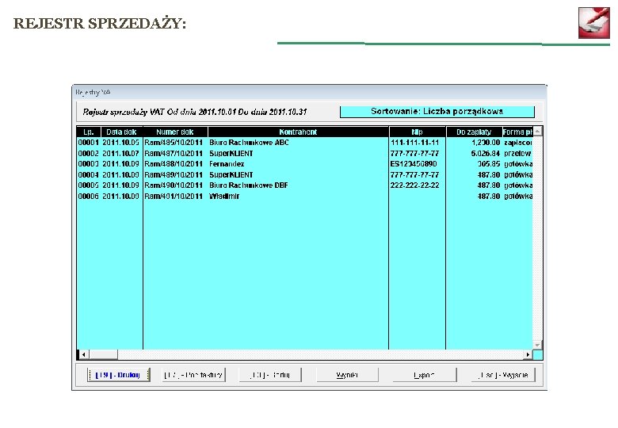This screenshot has width=618, height=428.
Task: Click date 2011.10.07 in row 00002
Action: click(x=120, y=153)
